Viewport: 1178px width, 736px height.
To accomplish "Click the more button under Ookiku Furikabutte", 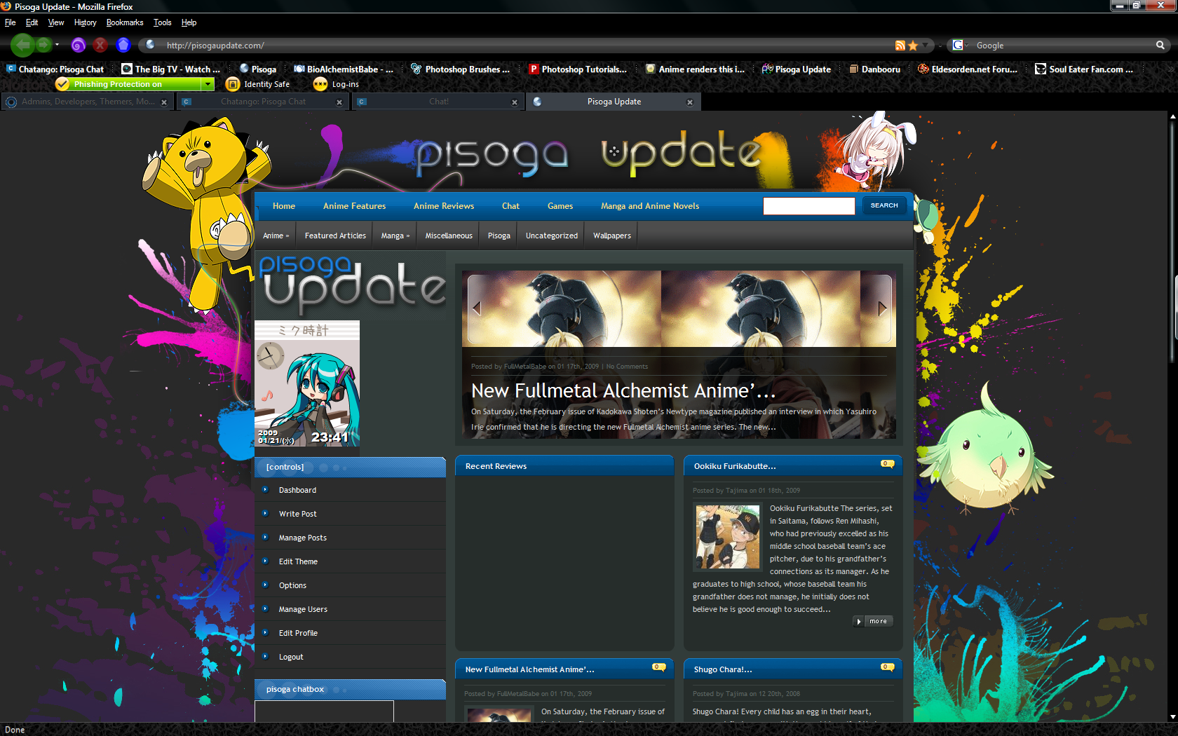I will 873,621.
